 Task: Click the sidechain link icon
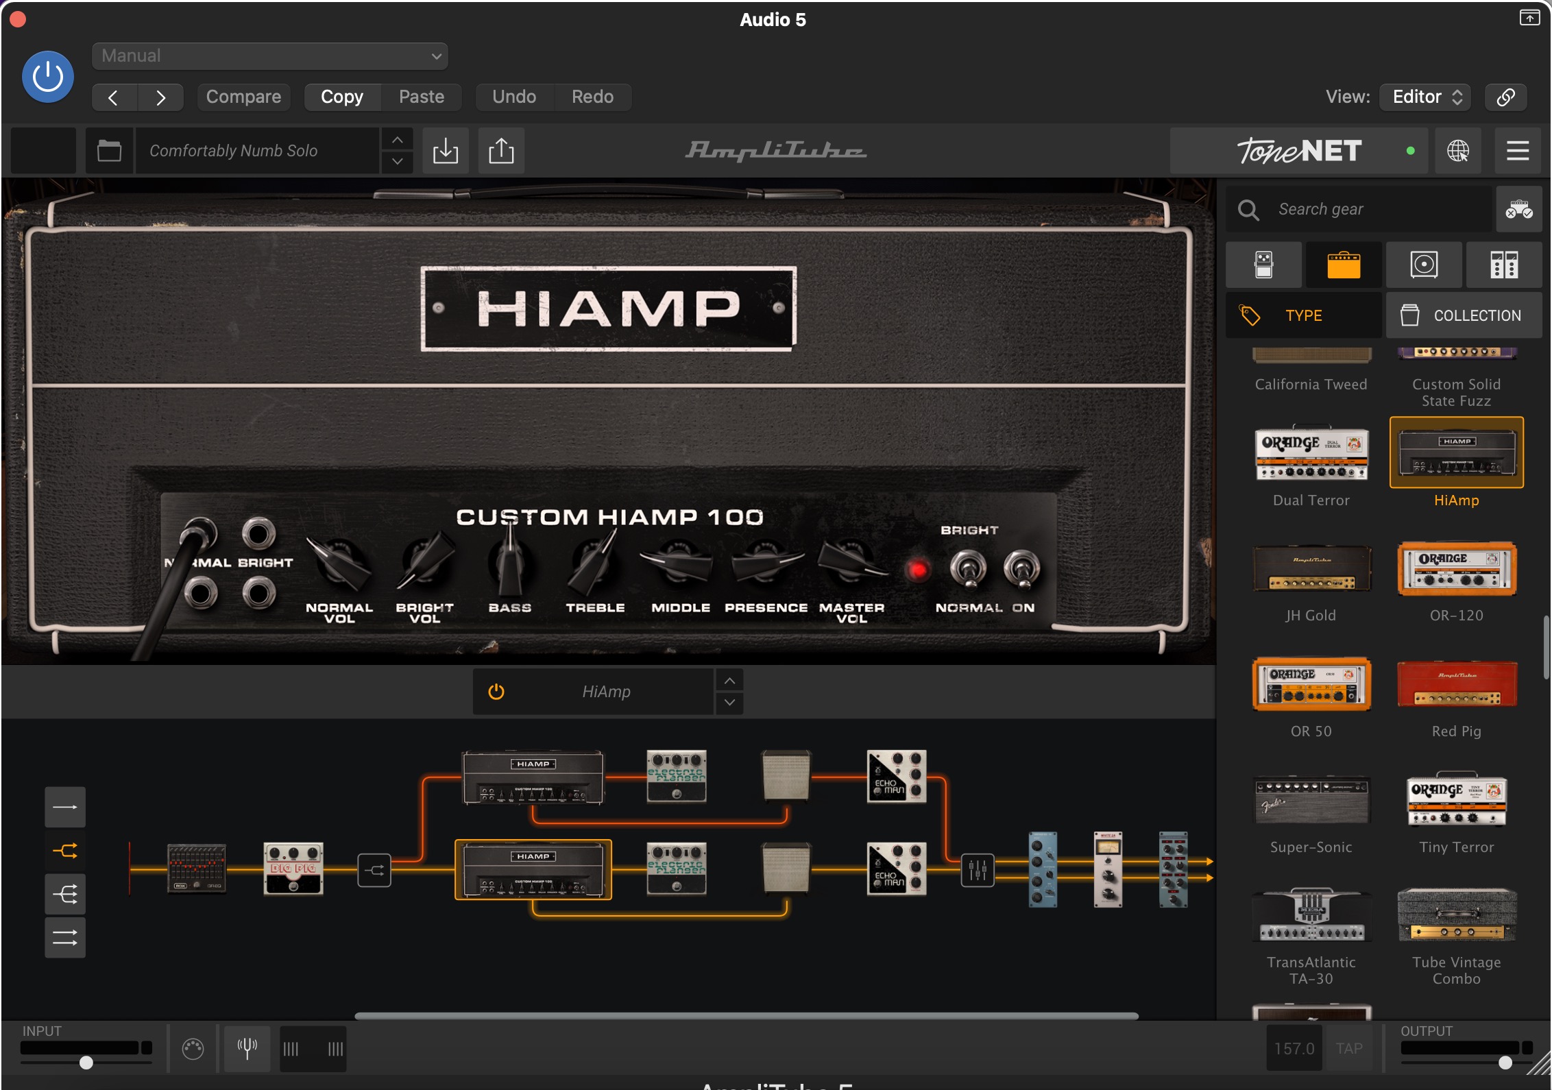click(1505, 97)
